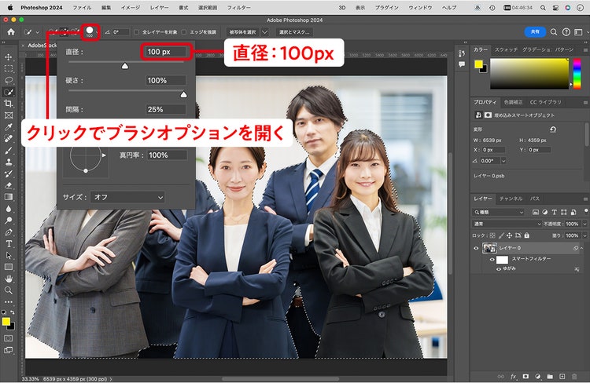Enable the エッジを強調 checkbox
This screenshot has height=383, width=590.
coord(183,32)
